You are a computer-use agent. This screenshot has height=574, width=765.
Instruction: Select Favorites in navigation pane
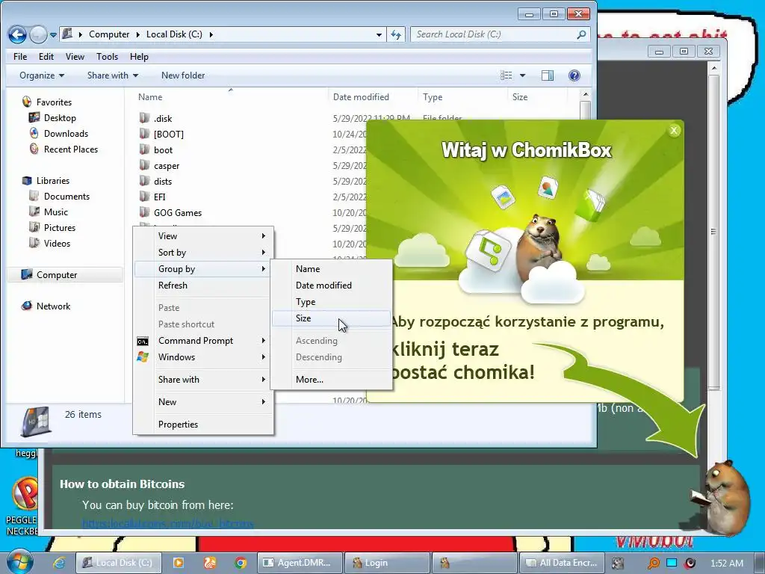[x=54, y=102]
